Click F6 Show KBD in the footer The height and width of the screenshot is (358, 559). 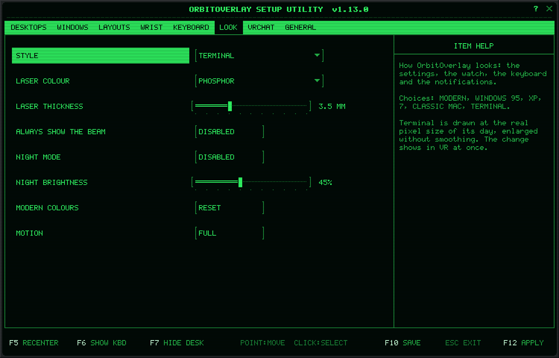click(102, 343)
